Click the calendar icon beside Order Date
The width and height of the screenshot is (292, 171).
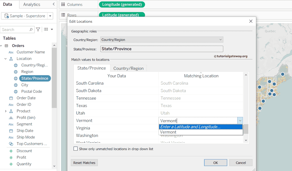click(x=11, y=98)
